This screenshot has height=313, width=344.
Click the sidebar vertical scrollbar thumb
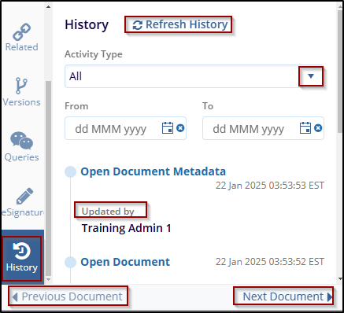point(48,179)
